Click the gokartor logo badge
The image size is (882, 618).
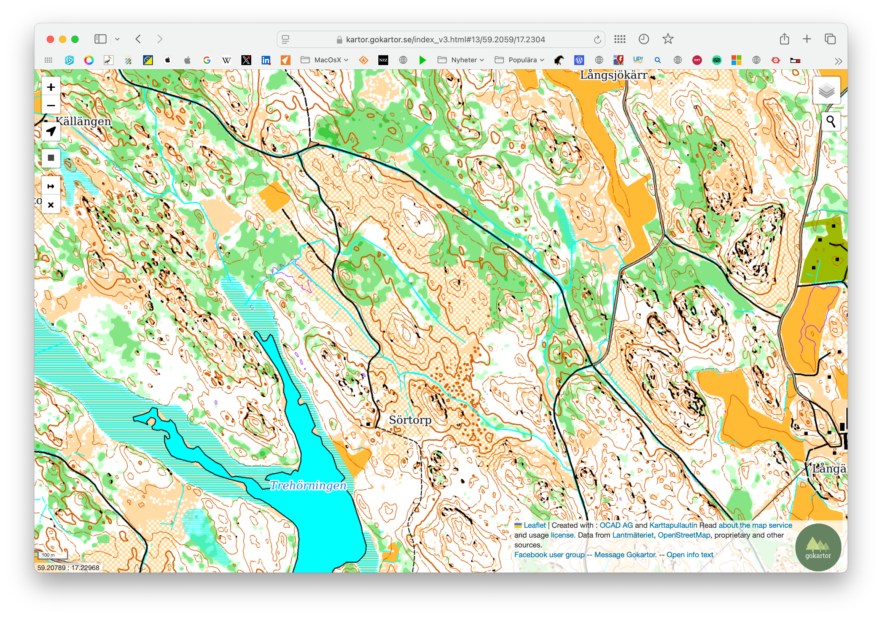[x=818, y=547]
